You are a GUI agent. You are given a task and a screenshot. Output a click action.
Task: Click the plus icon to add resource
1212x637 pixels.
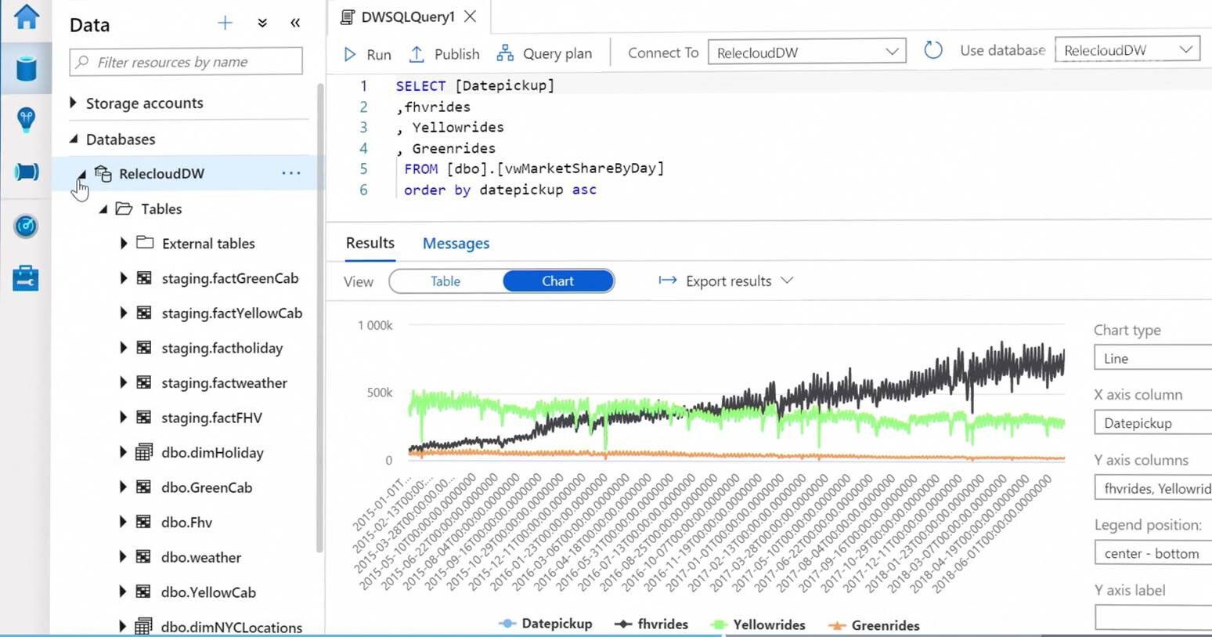[225, 23]
